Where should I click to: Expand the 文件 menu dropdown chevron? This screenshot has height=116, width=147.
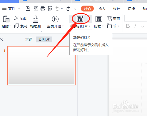(x=19, y=9)
